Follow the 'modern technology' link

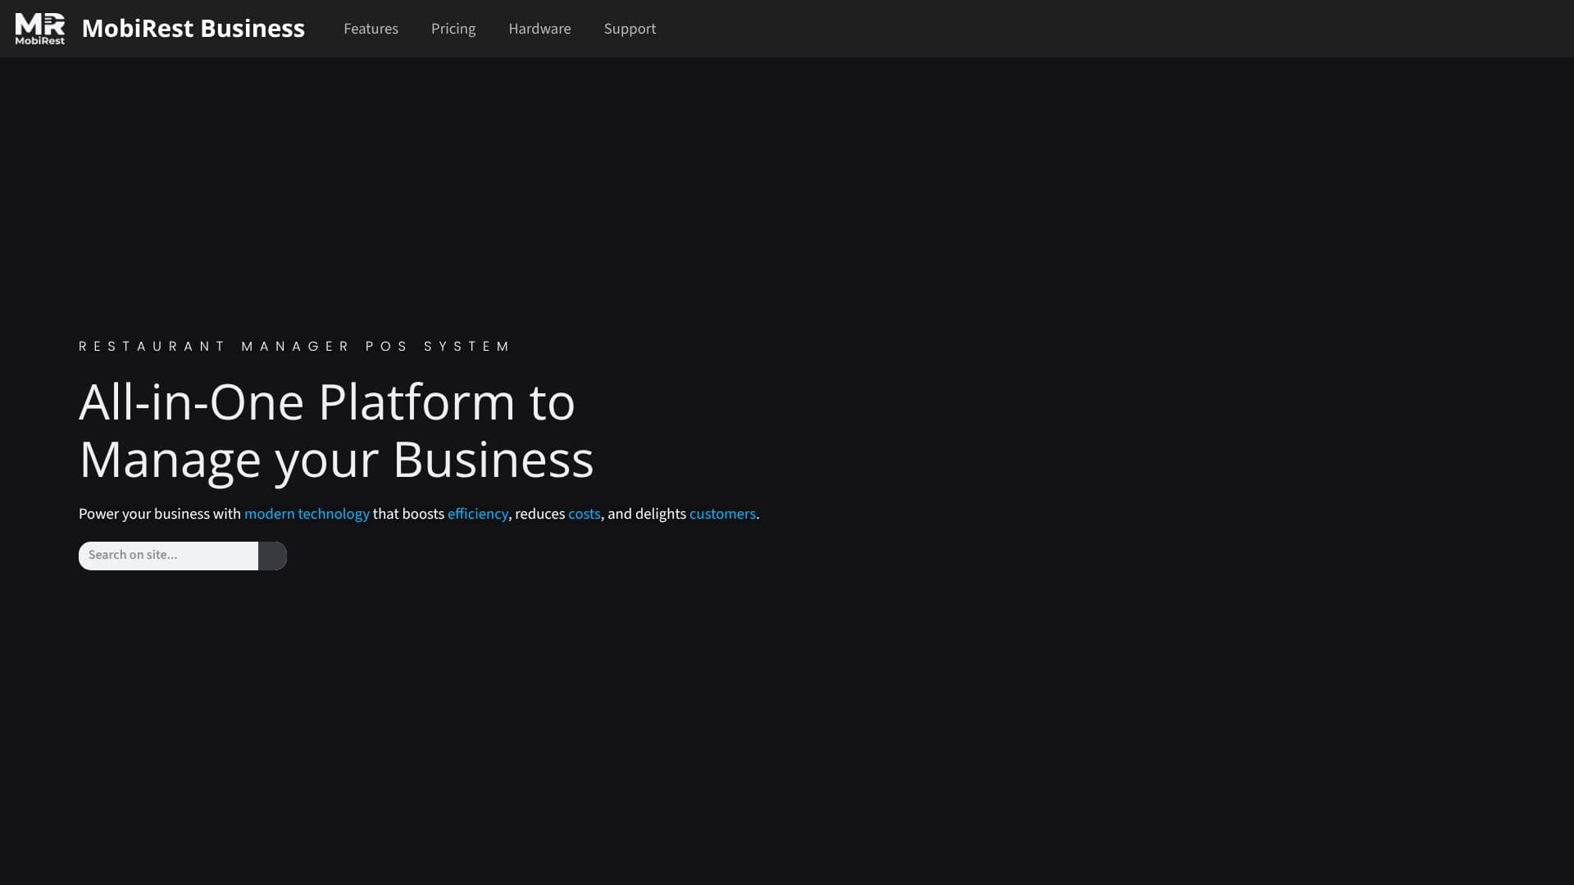tap(307, 514)
